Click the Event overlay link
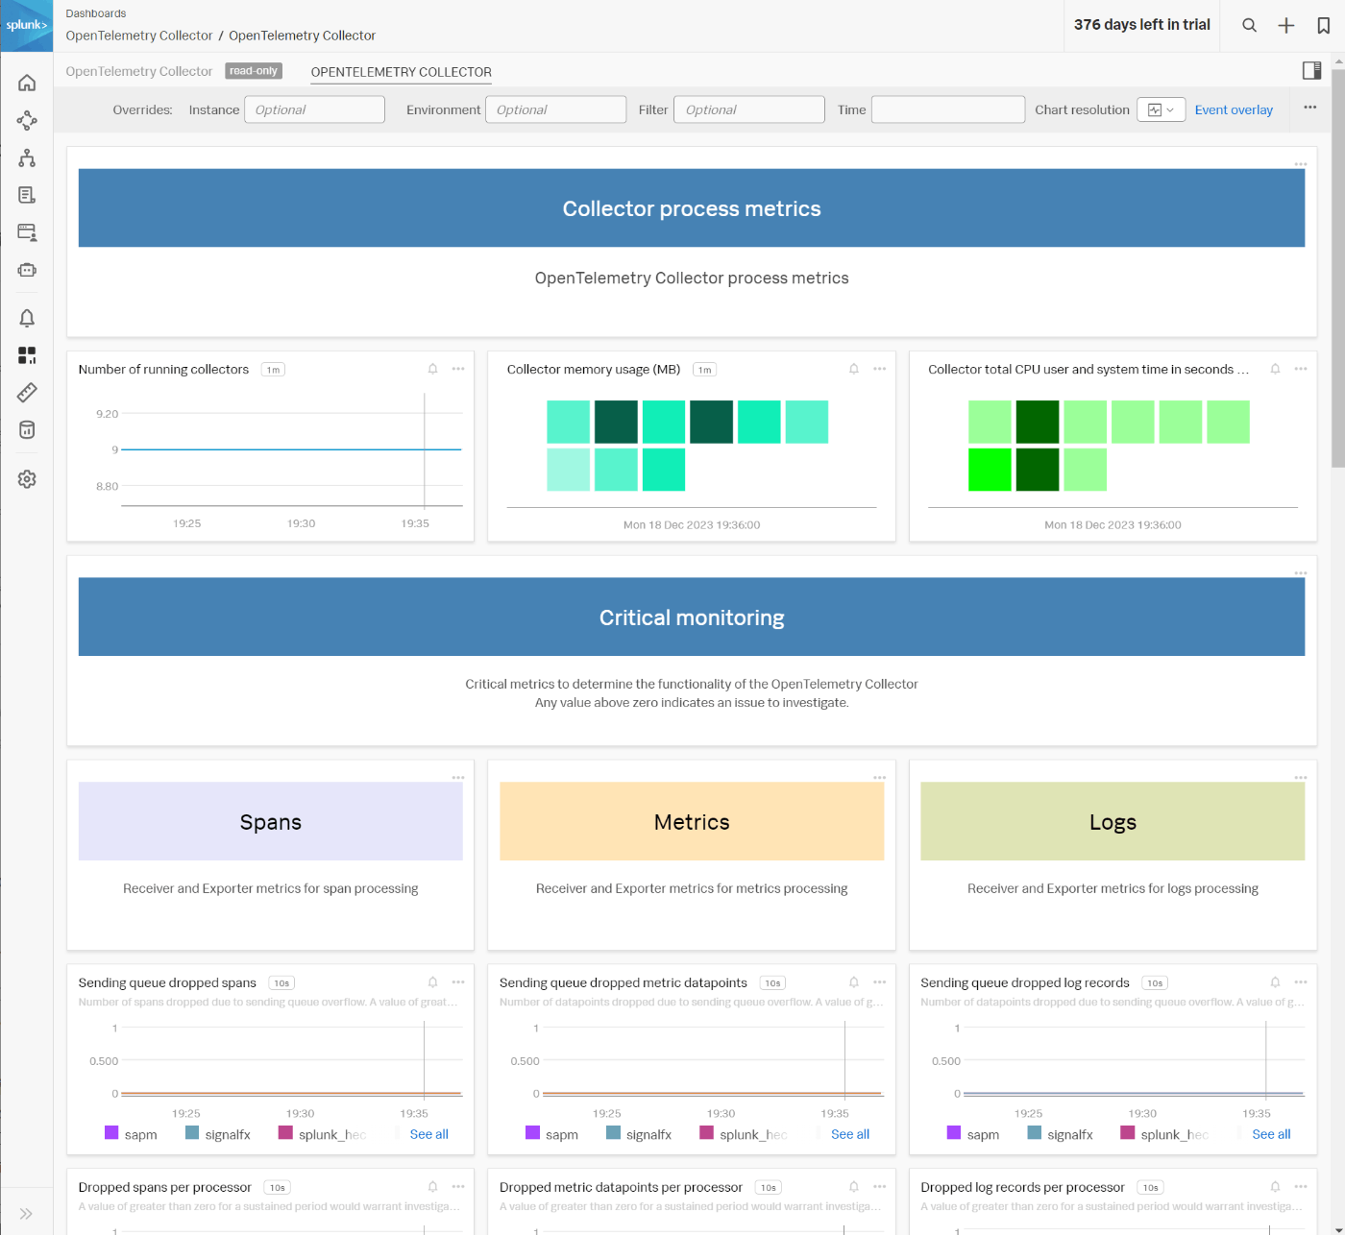The height and width of the screenshot is (1235, 1345). pyautogui.click(x=1234, y=110)
